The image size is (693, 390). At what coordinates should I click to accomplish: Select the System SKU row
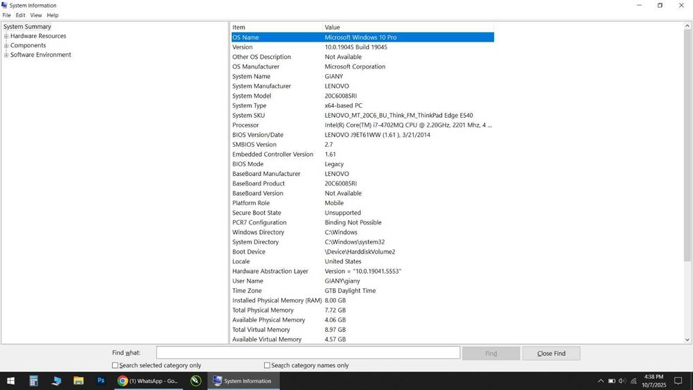pos(362,115)
